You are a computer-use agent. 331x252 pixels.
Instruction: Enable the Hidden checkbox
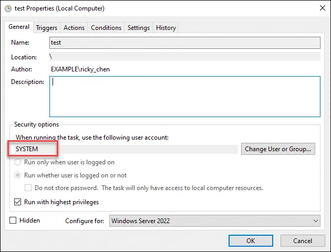click(13, 220)
